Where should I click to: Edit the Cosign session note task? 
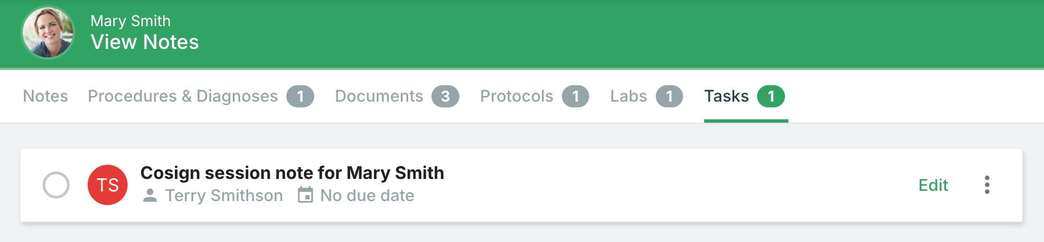(933, 185)
